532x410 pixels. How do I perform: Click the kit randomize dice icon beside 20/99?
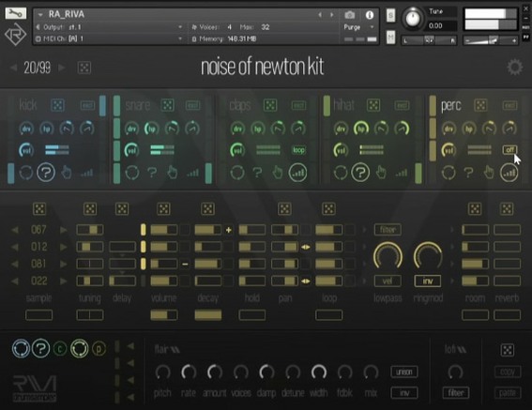pos(84,68)
